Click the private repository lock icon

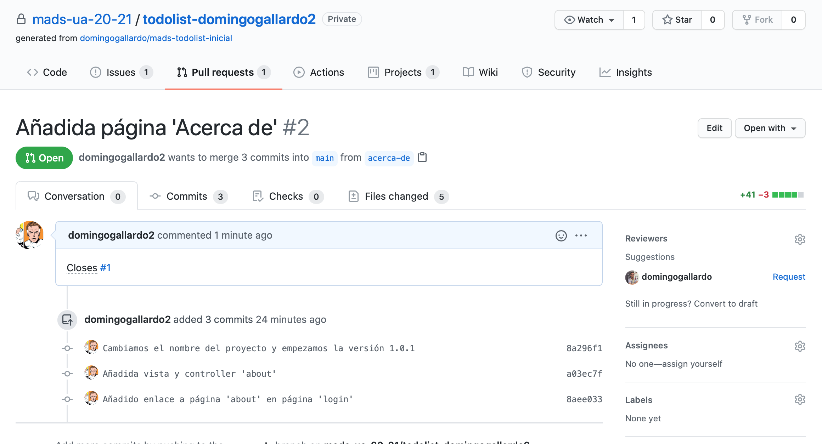point(21,19)
